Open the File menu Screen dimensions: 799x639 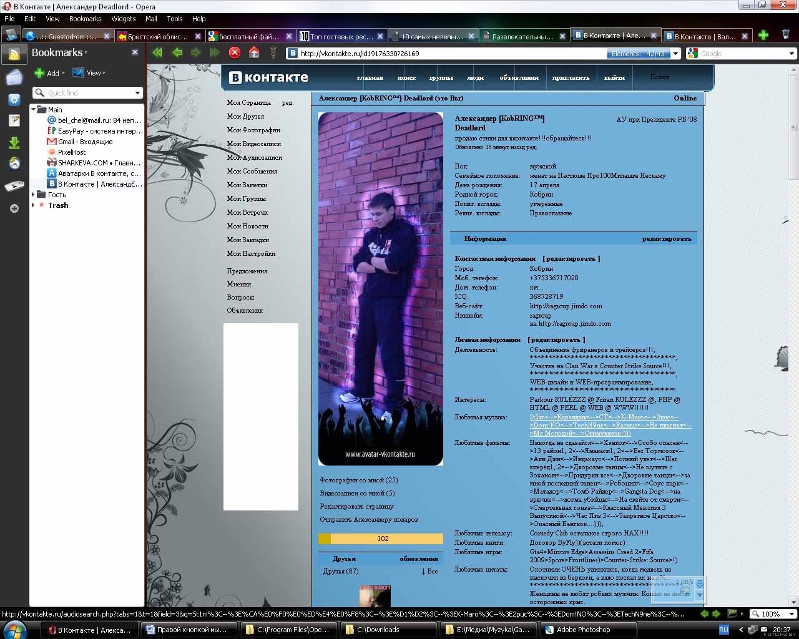point(10,19)
